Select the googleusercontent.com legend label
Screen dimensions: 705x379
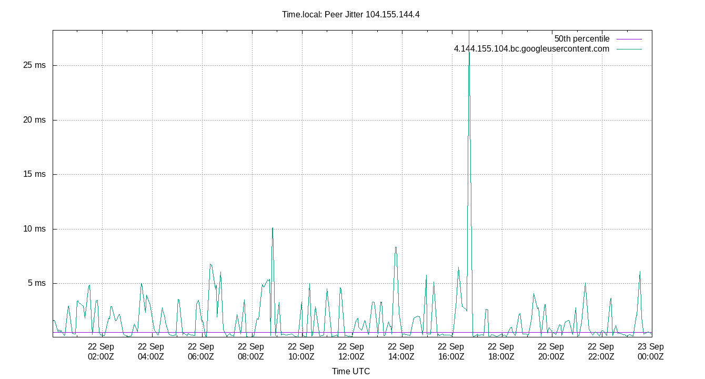531,49
